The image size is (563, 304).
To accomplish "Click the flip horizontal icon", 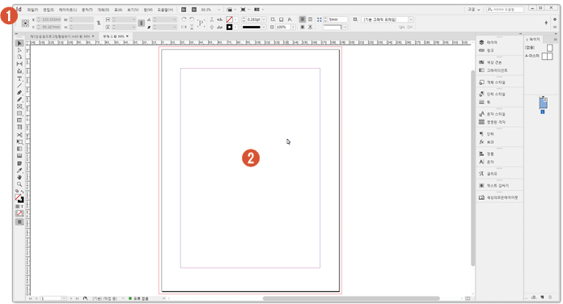I will tap(184, 27).
